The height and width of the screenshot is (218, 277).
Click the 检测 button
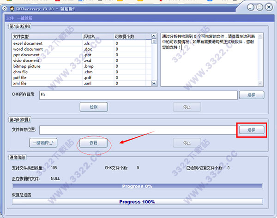[x=94, y=107]
